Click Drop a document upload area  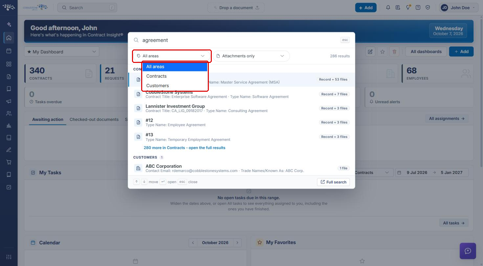point(236,8)
